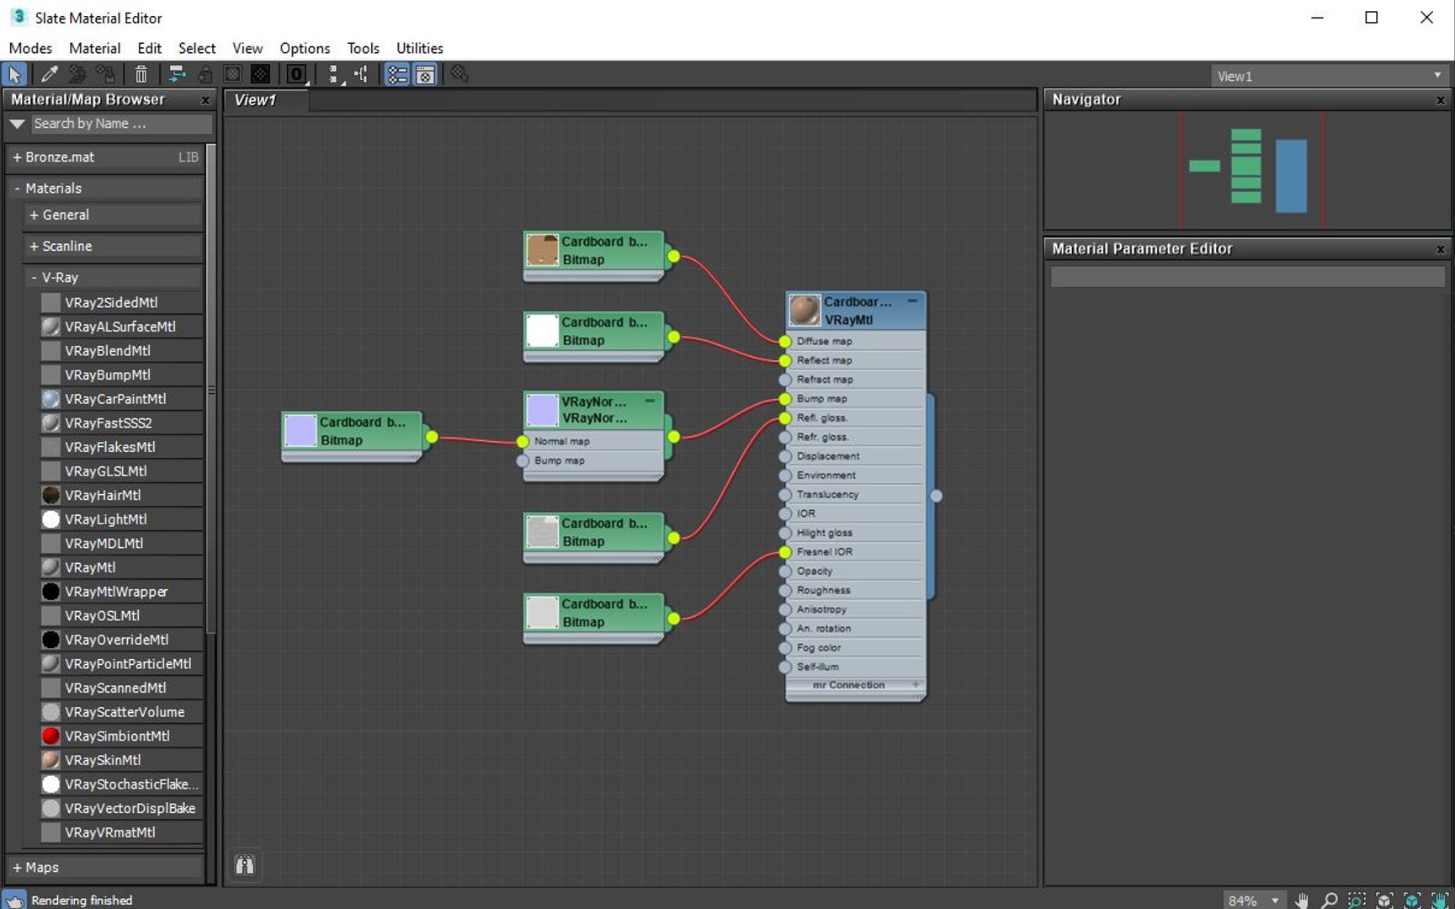Select Zoom Region tool icon
Viewport: 1455px width, 909px height.
[x=1357, y=900]
